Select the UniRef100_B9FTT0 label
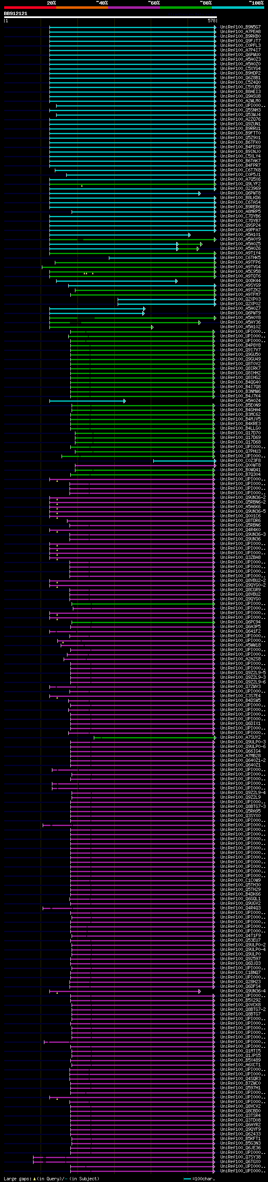This screenshot has height=1182, width=268. (x=240, y=133)
